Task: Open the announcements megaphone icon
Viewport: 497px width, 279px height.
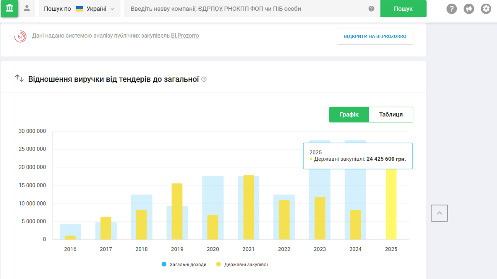Action: pyautogui.click(x=469, y=9)
